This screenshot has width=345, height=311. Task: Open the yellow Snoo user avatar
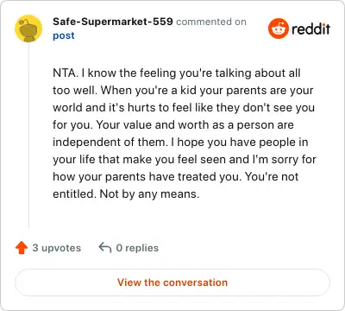pyautogui.click(x=28, y=29)
